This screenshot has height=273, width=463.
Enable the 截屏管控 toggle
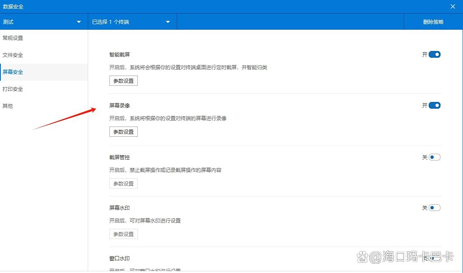point(435,157)
